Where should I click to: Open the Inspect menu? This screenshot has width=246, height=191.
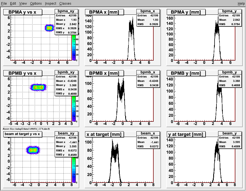51,4
